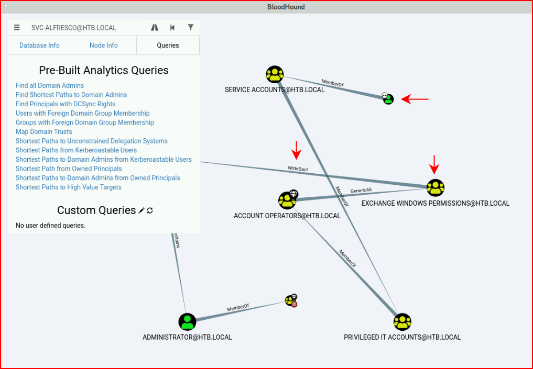The width and height of the screenshot is (533, 369).
Task: Run Shortest Paths from Kerberoastable Users
Action: (x=76, y=150)
